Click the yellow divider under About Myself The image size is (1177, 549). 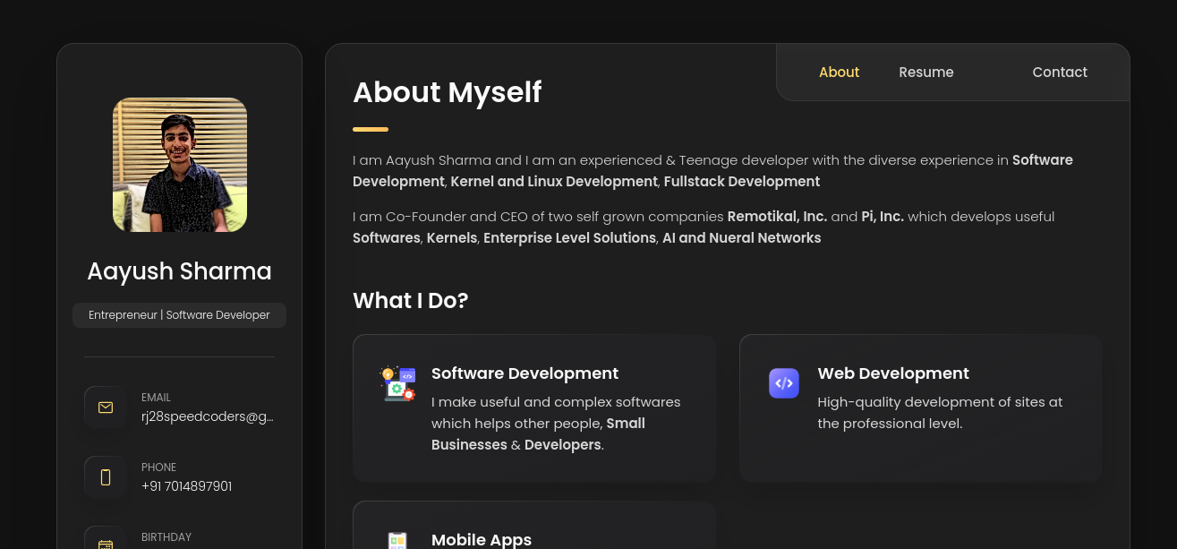coord(371,129)
